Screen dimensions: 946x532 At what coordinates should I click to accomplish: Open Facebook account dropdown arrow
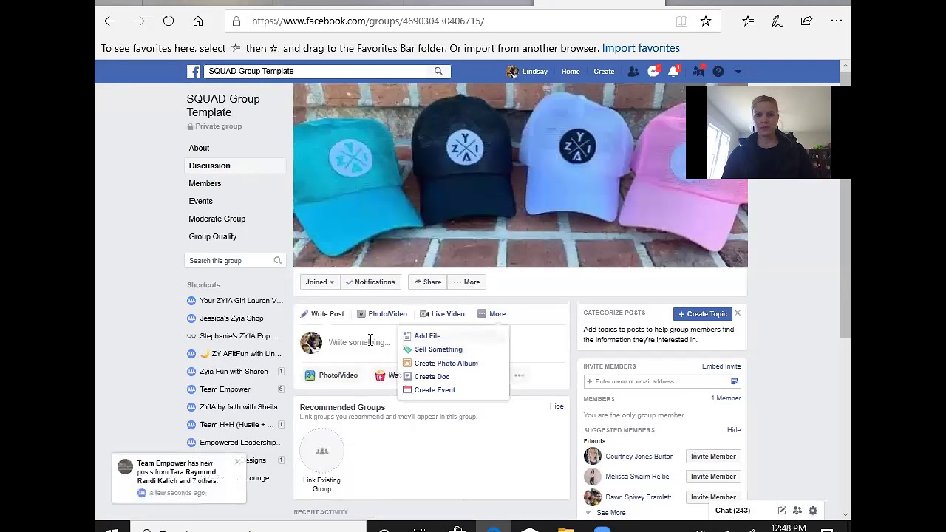tap(738, 72)
